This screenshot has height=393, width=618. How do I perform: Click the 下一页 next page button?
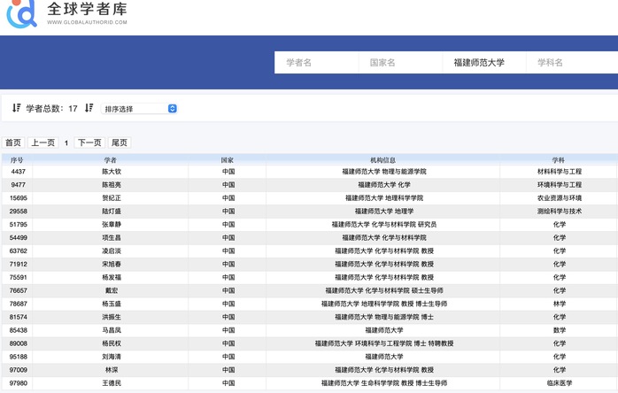pyautogui.click(x=89, y=143)
